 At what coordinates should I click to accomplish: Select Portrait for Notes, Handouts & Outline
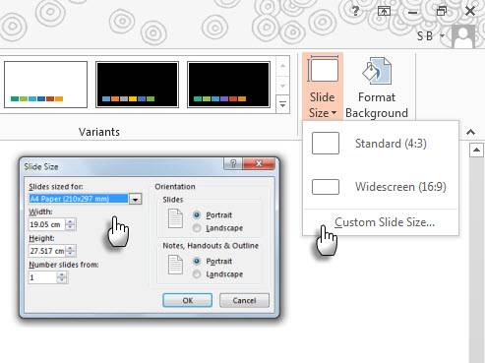point(213,261)
